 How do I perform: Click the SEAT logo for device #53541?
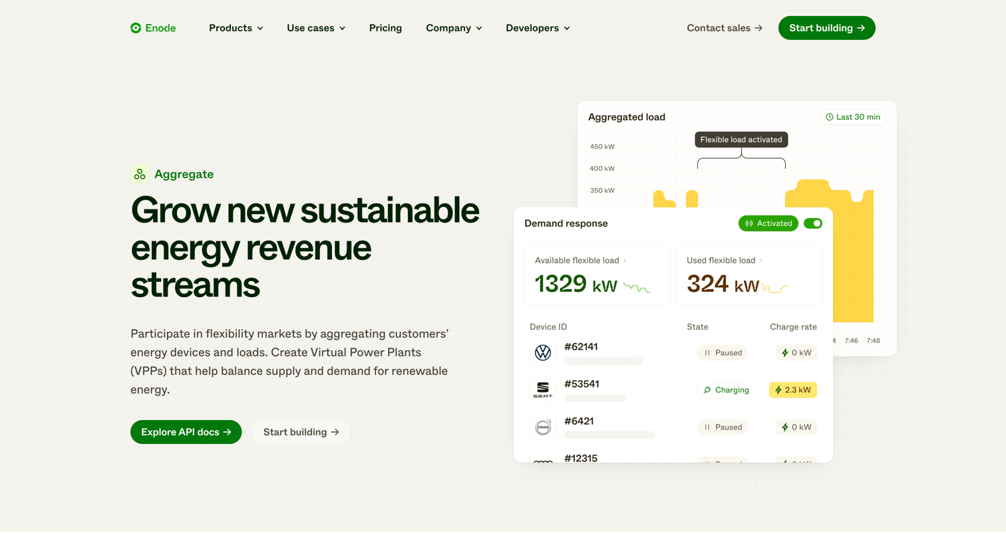tap(543, 390)
